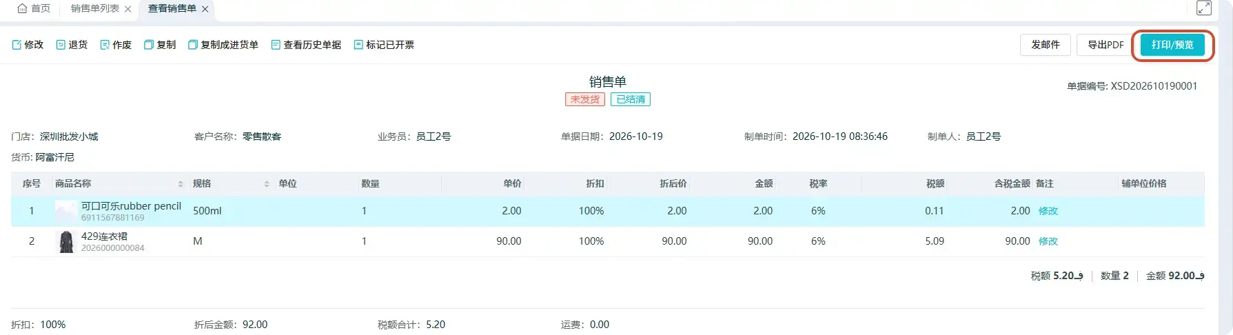Click 复制成进货单
The image size is (1233, 335).
(223, 45)
